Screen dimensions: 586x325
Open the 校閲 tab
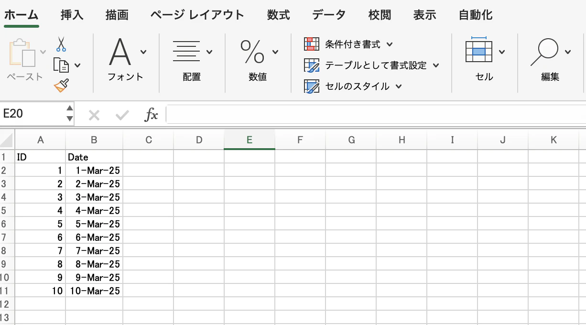click(380, 15)
